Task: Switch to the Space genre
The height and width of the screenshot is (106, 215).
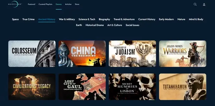Action: click(15, 19)
